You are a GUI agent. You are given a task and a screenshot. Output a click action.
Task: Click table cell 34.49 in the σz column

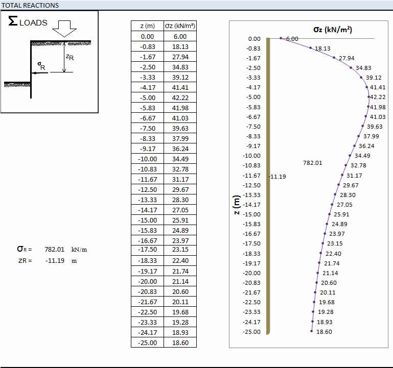click(x=180, y=159)
